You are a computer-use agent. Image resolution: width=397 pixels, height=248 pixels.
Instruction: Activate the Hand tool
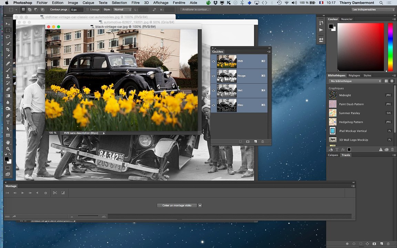[8, 142]
